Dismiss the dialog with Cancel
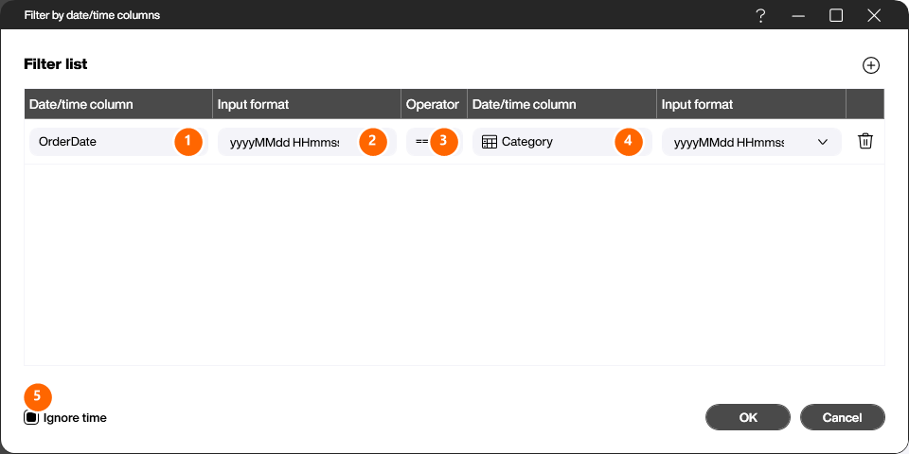The height and width of the screenshot is (454, 909). [843, 417]
